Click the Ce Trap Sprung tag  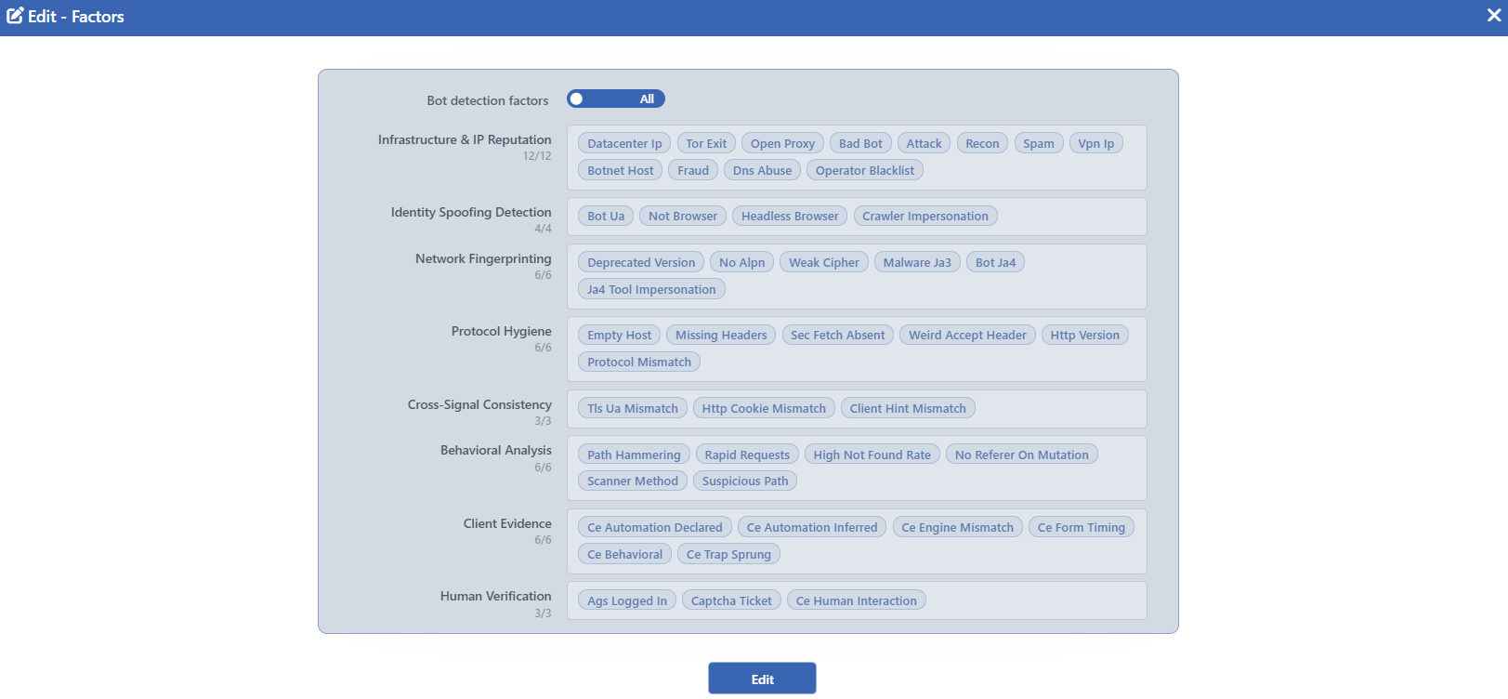point(728,554)
